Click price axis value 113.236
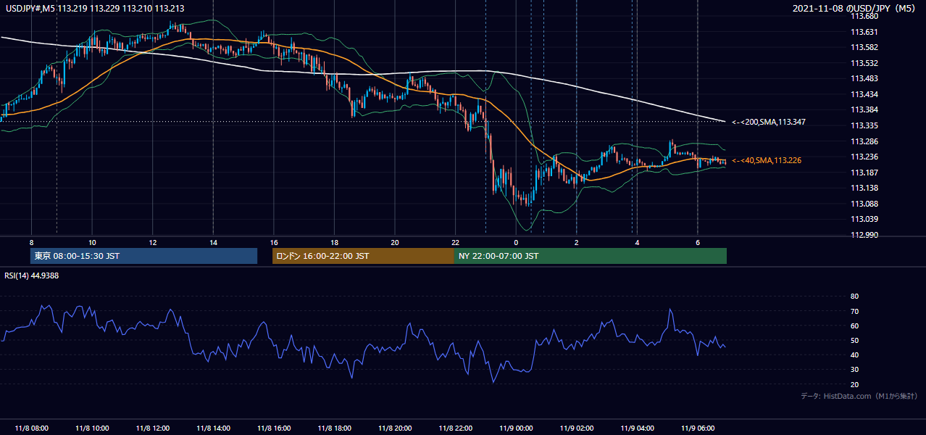The width and height of the screenshot is (926, 435). point(864,157)
